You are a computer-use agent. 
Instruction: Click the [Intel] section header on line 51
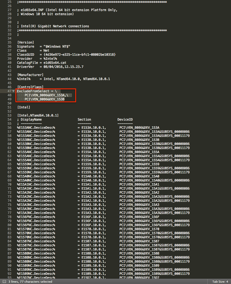pyautogui.click(x=24, y=107)
